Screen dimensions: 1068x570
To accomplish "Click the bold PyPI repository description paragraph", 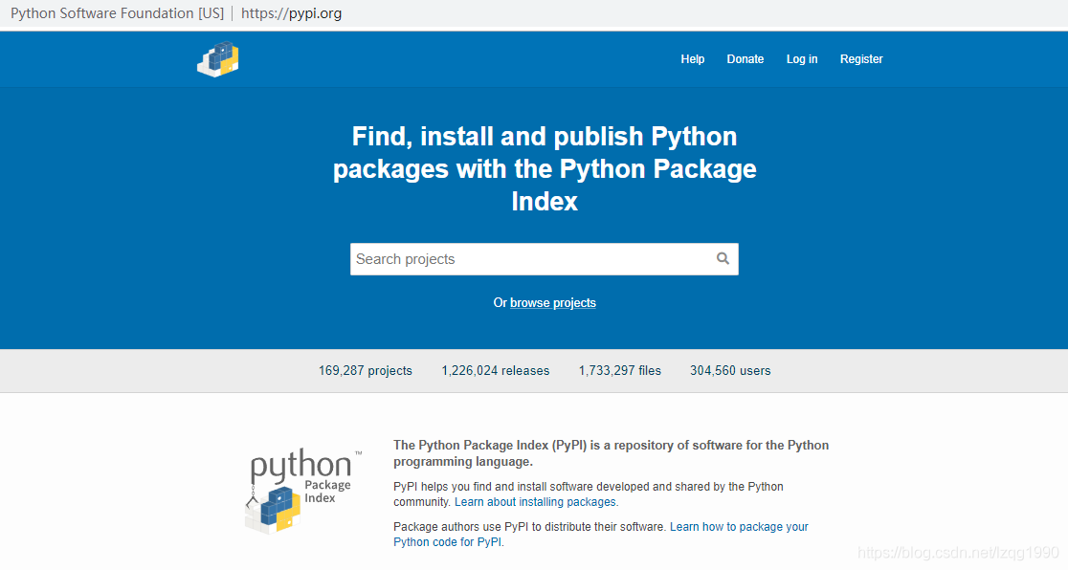I will (611, 453).
